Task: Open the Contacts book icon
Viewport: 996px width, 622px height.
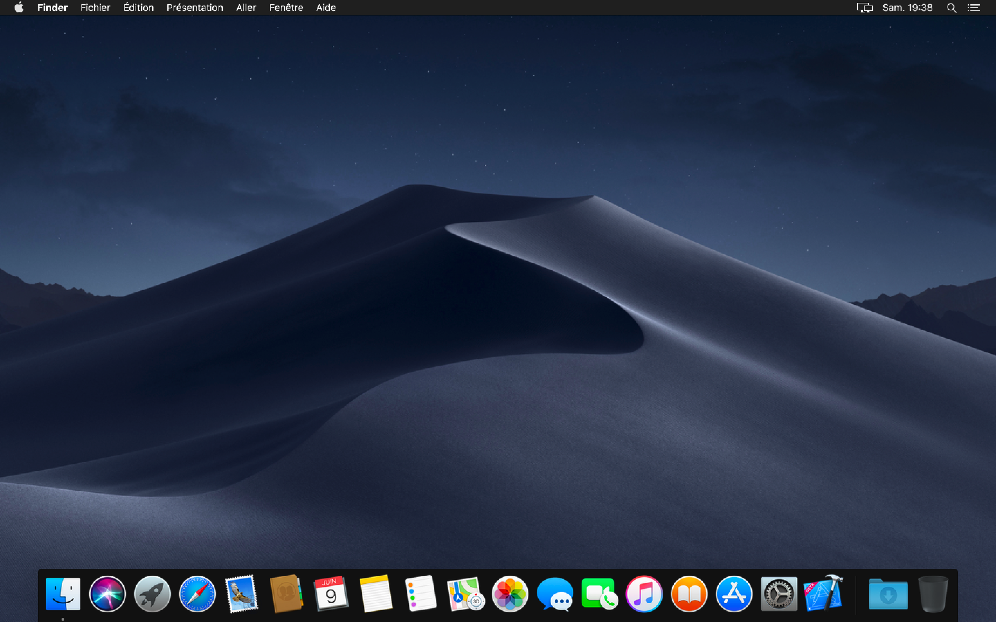Action: (286, 594)
